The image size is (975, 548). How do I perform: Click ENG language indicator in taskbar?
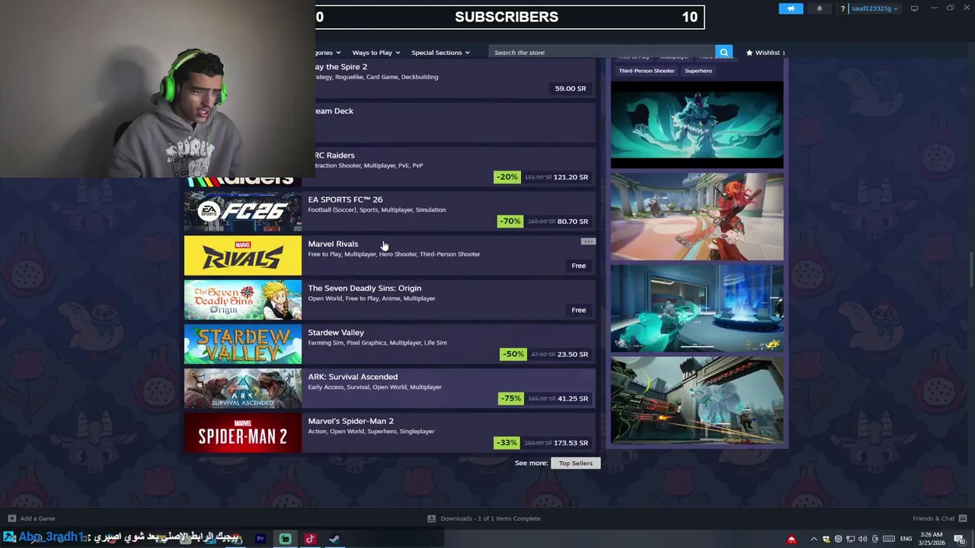tap(906, 539)
